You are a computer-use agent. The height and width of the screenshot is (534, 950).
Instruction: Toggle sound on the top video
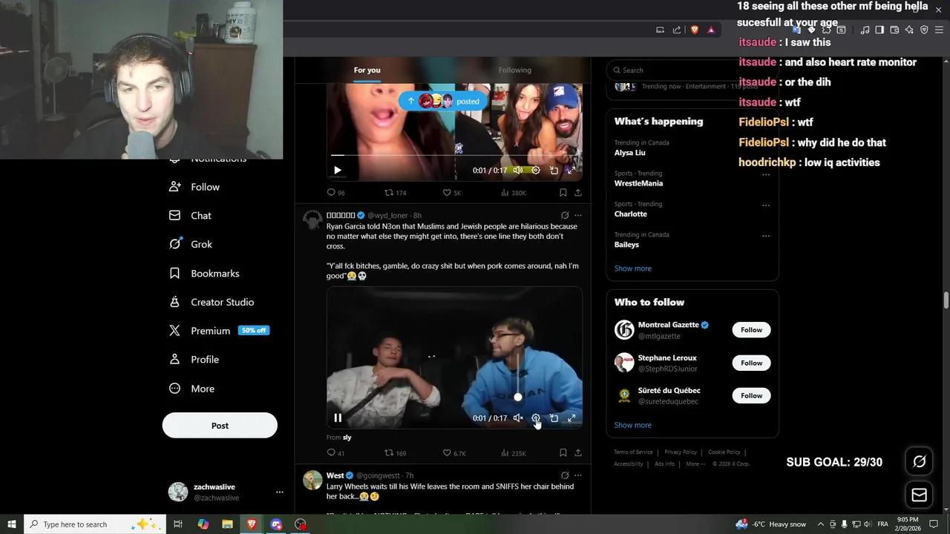518,171
